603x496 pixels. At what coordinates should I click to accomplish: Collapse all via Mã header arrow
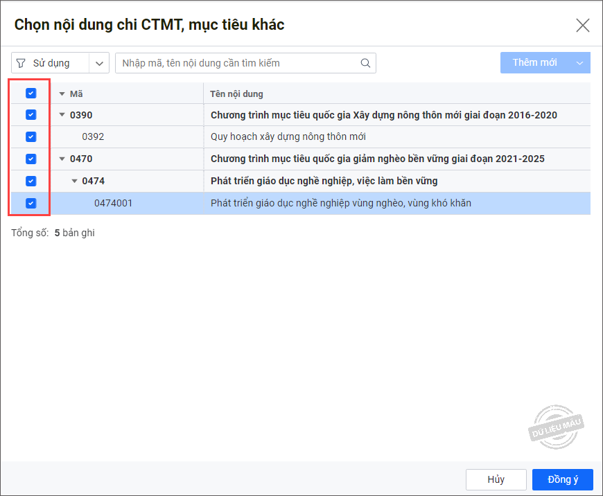point(62,94)
